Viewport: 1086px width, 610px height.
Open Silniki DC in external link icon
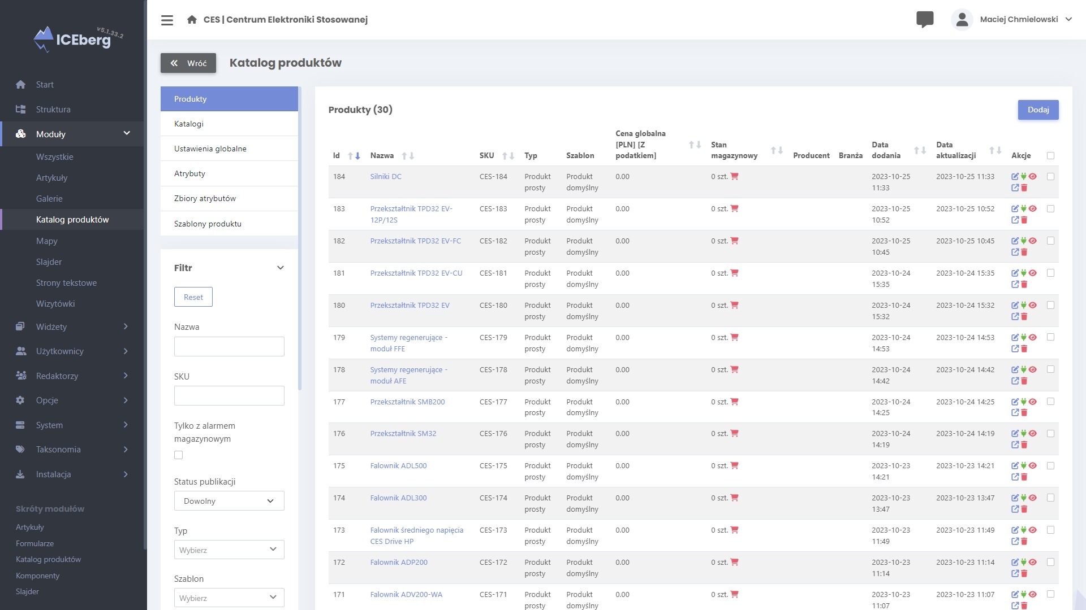1015,188
